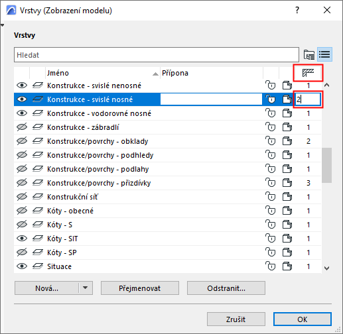Click layer type icon of Situace
The width and height of the screenshot is (343, 334).
click(x=38, y=266)
